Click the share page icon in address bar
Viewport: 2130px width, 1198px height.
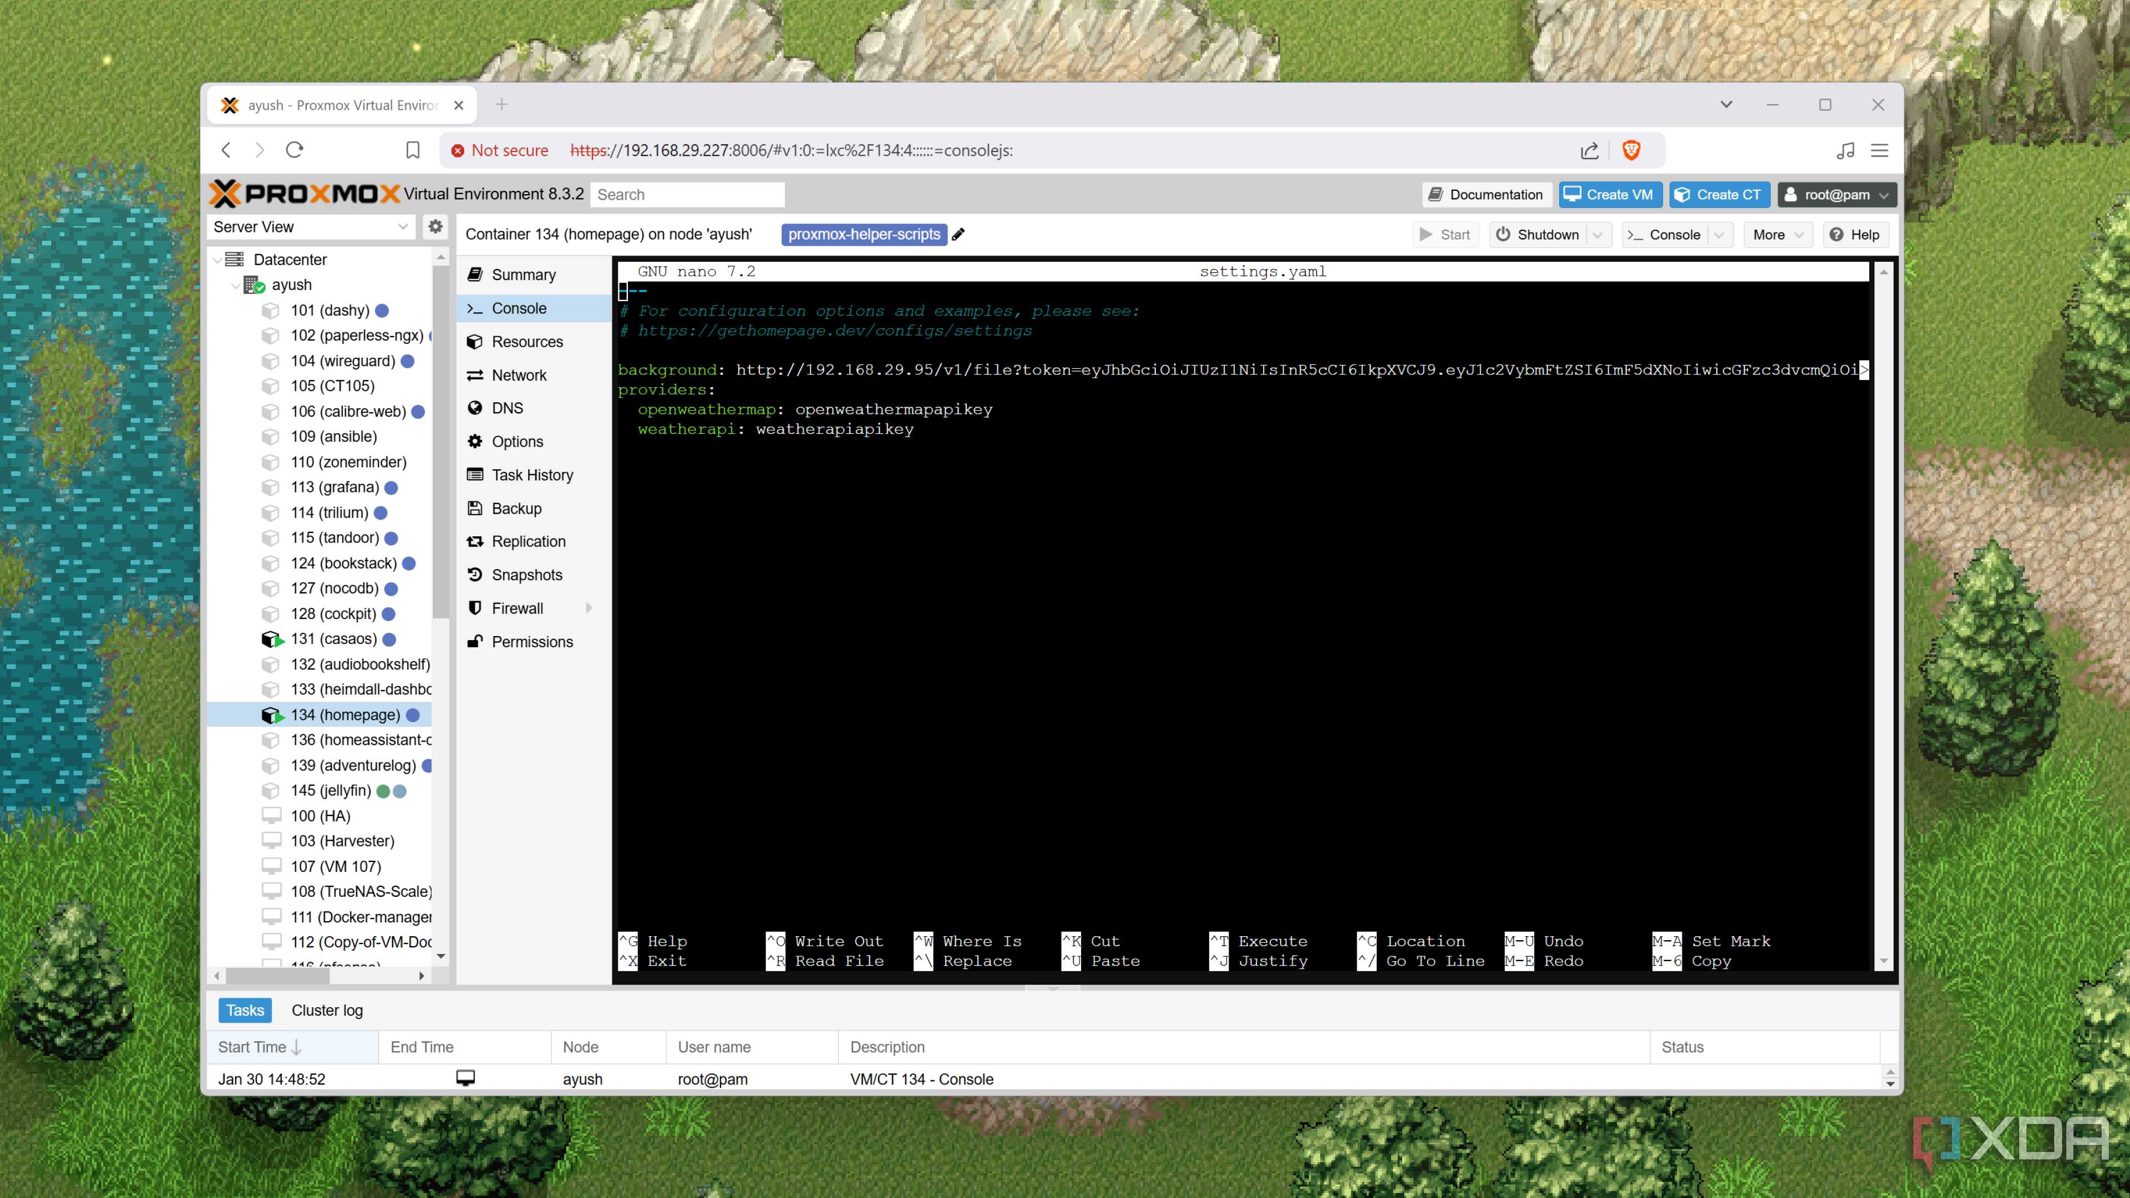tap(1589, 150)
